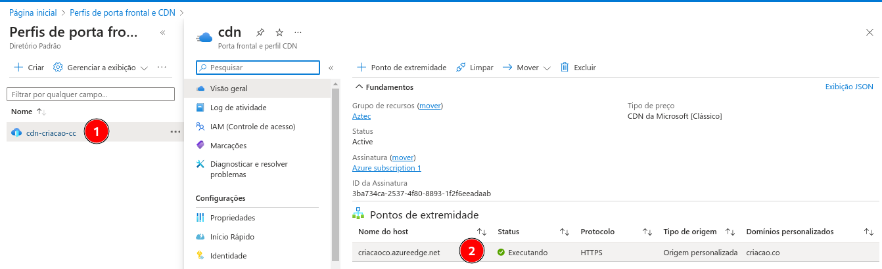Open criacaoco.azureedge.net endpoint row
The image size is (882, 269).
(x=616, y=253)
